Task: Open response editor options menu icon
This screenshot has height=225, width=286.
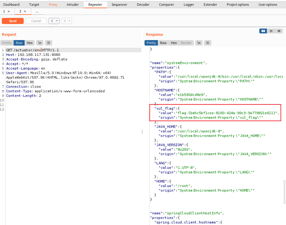Action: pos(208,43)
